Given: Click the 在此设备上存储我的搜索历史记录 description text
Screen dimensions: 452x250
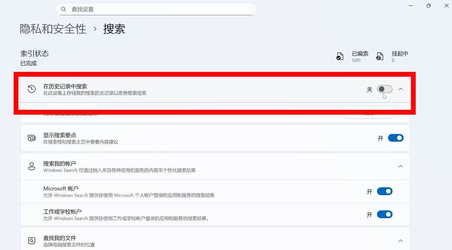Looking at the screenshot, I should 95,93.
